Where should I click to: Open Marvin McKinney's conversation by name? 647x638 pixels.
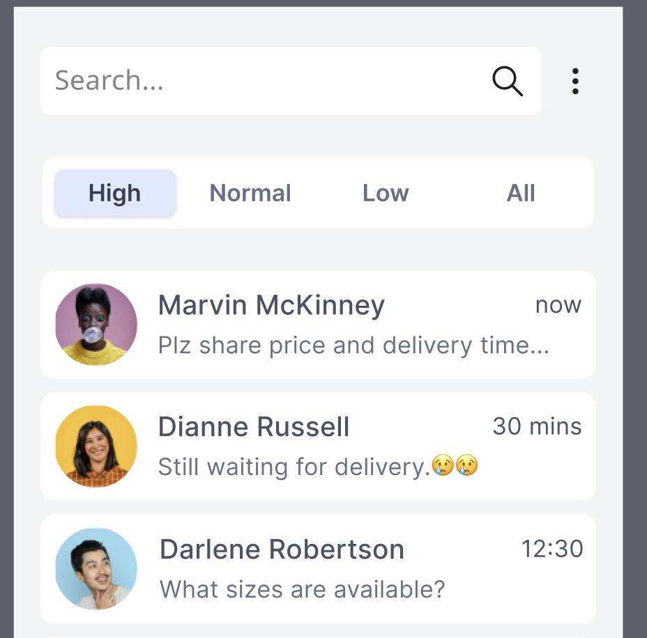271,305
